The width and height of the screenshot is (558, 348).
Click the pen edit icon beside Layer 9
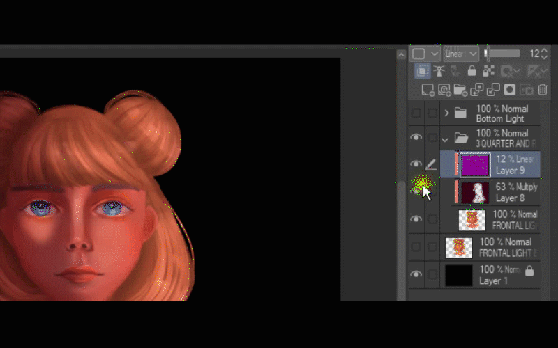click(x=431, y=164)
